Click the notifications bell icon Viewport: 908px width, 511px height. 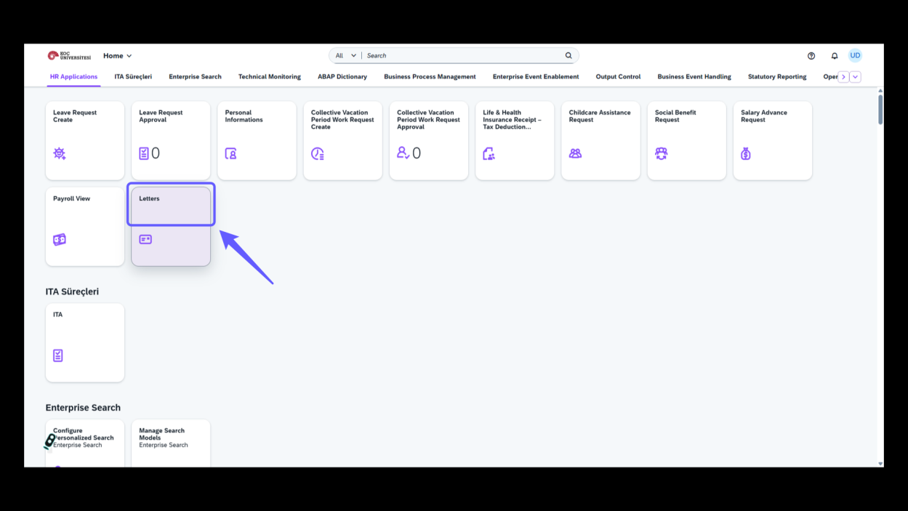point(835,56)
